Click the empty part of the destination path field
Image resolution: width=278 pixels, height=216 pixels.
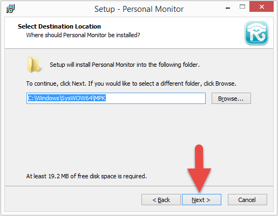[155, 98]
